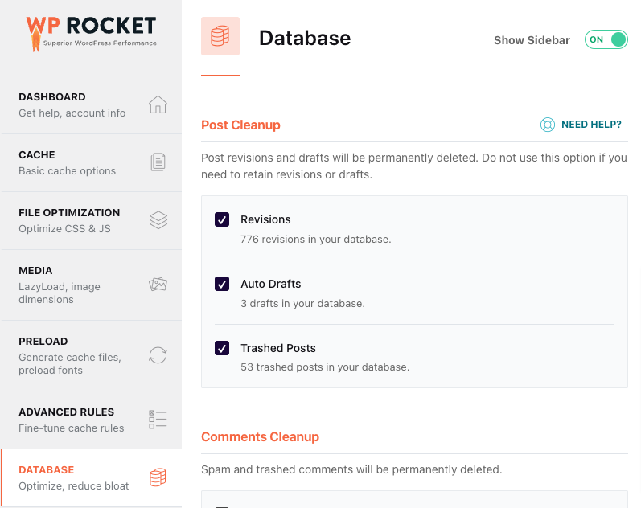Click the Media images icon
This screenshot has width=641, height=508.
158,284
